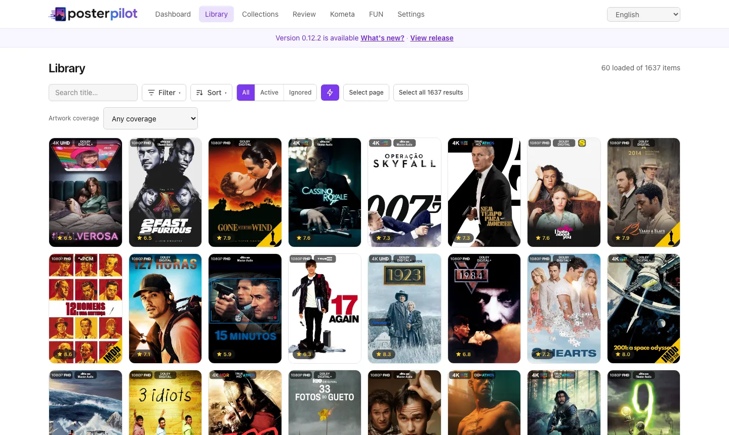Open the Gone with the Wind poster
This screenshot has width=729, height=435.
245,192
